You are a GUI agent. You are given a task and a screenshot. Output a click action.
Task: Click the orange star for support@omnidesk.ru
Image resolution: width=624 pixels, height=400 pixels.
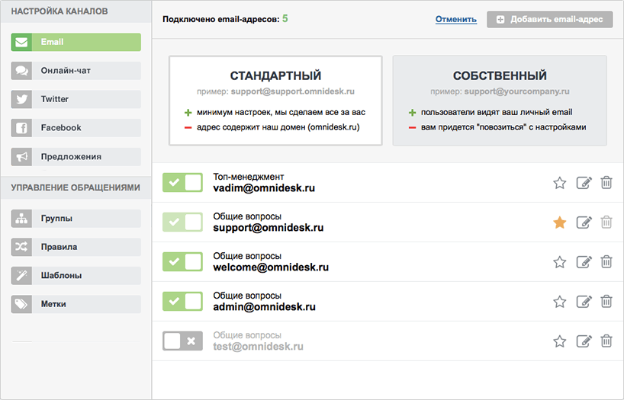pos(559,222)
